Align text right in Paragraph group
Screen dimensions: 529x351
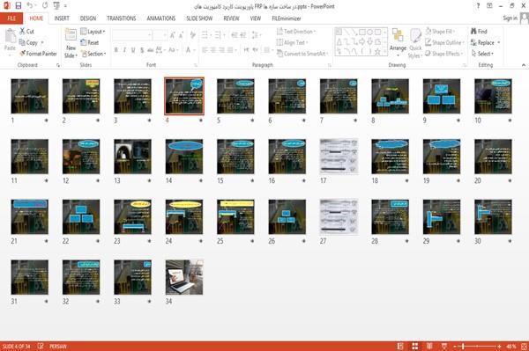point(221,50)
